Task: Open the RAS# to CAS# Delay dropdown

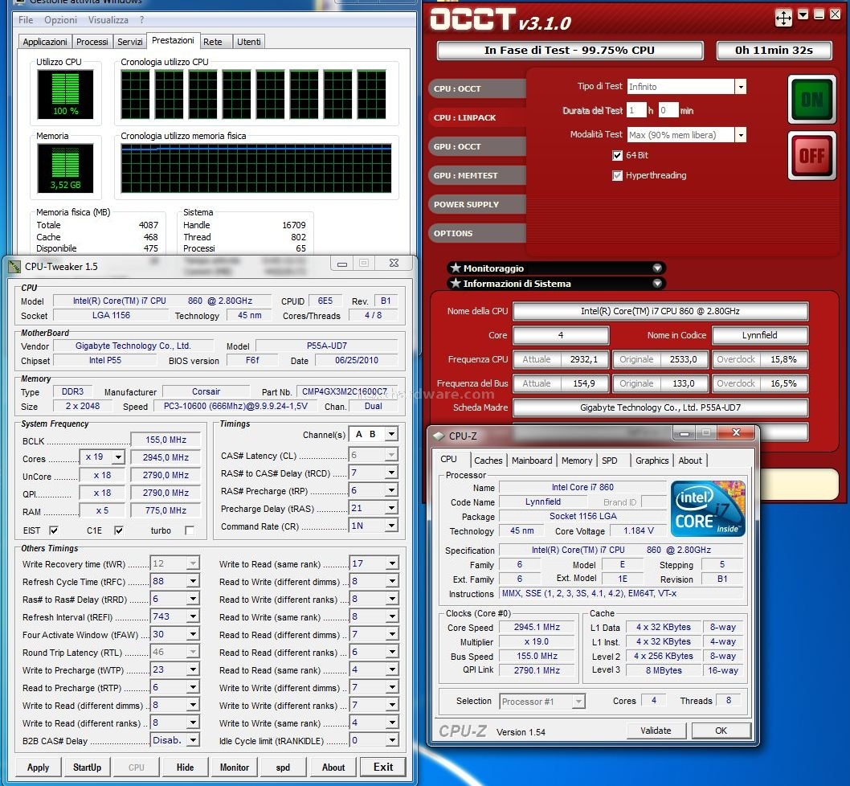Action: (391, 473)
